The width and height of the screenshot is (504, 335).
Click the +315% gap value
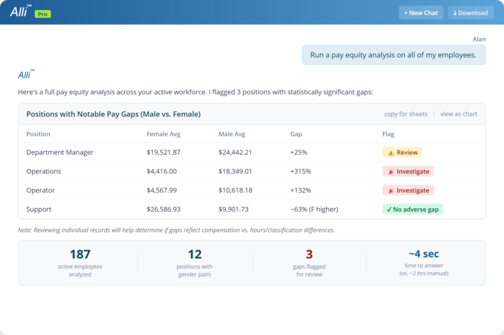[301, 171]
